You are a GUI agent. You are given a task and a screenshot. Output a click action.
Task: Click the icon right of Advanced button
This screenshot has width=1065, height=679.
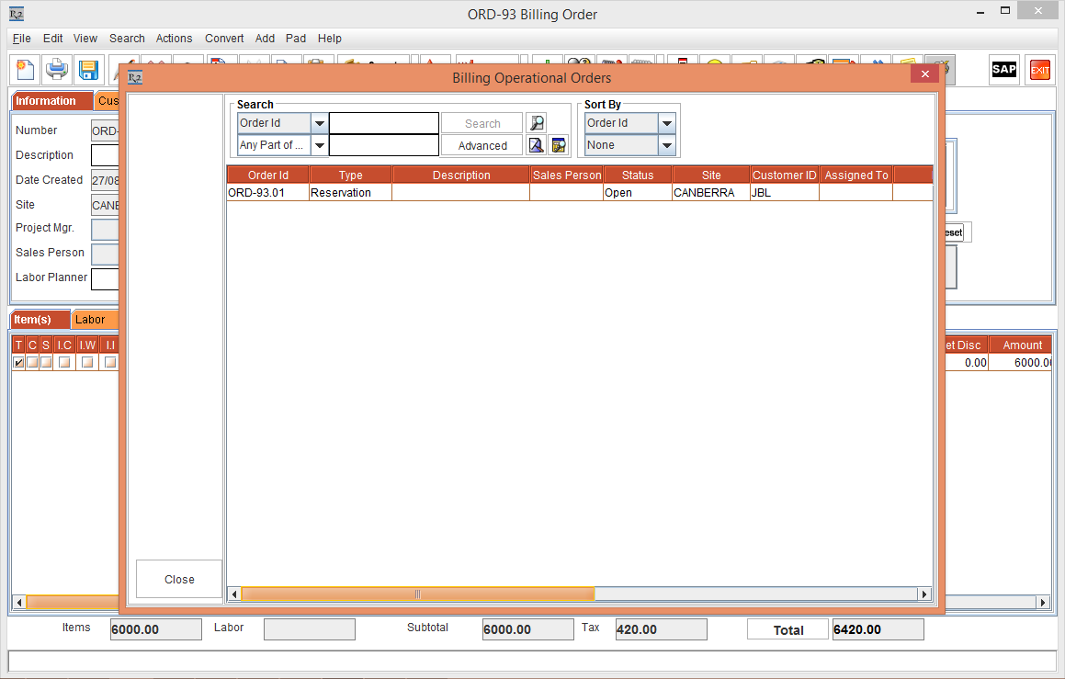[537, 145]
